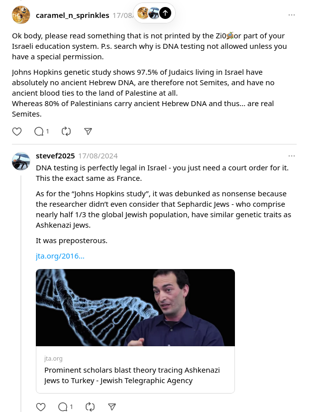Click the caramel_n_sprinkles username
Viewport: 333px width, 412px height.
72,15
